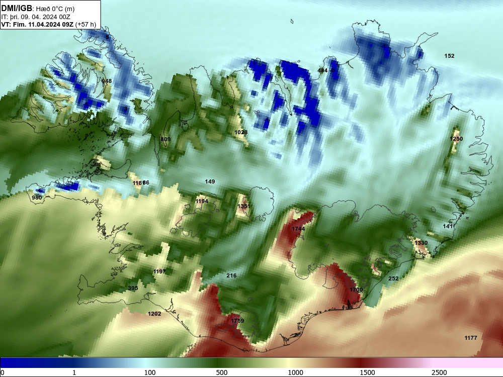This screenshot has width=503, height=377.
Task: Click the 1028 height label
Action: tap(241, 132)
